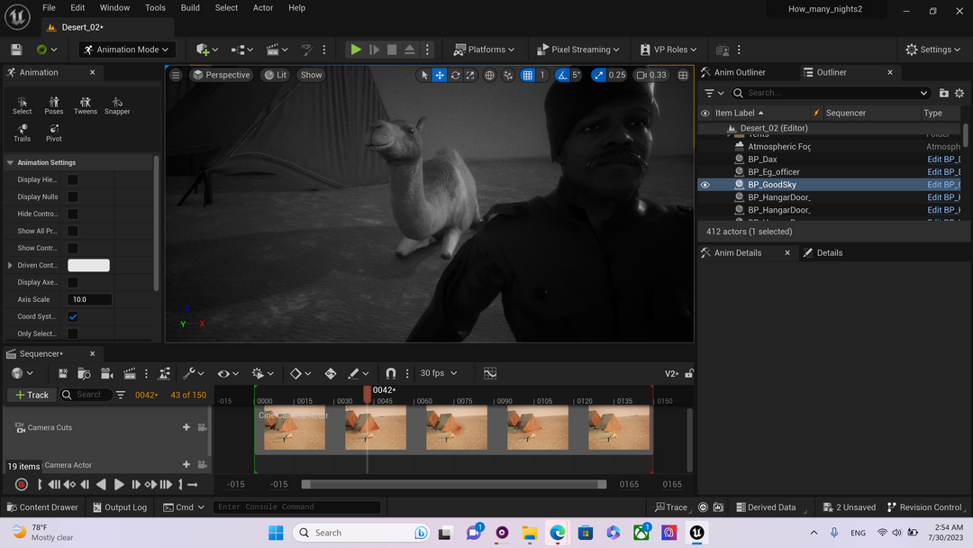Click the sequencer horizontal range scrollbar
This screenshot has height=548, width=973.
click(x=454, y=484)
